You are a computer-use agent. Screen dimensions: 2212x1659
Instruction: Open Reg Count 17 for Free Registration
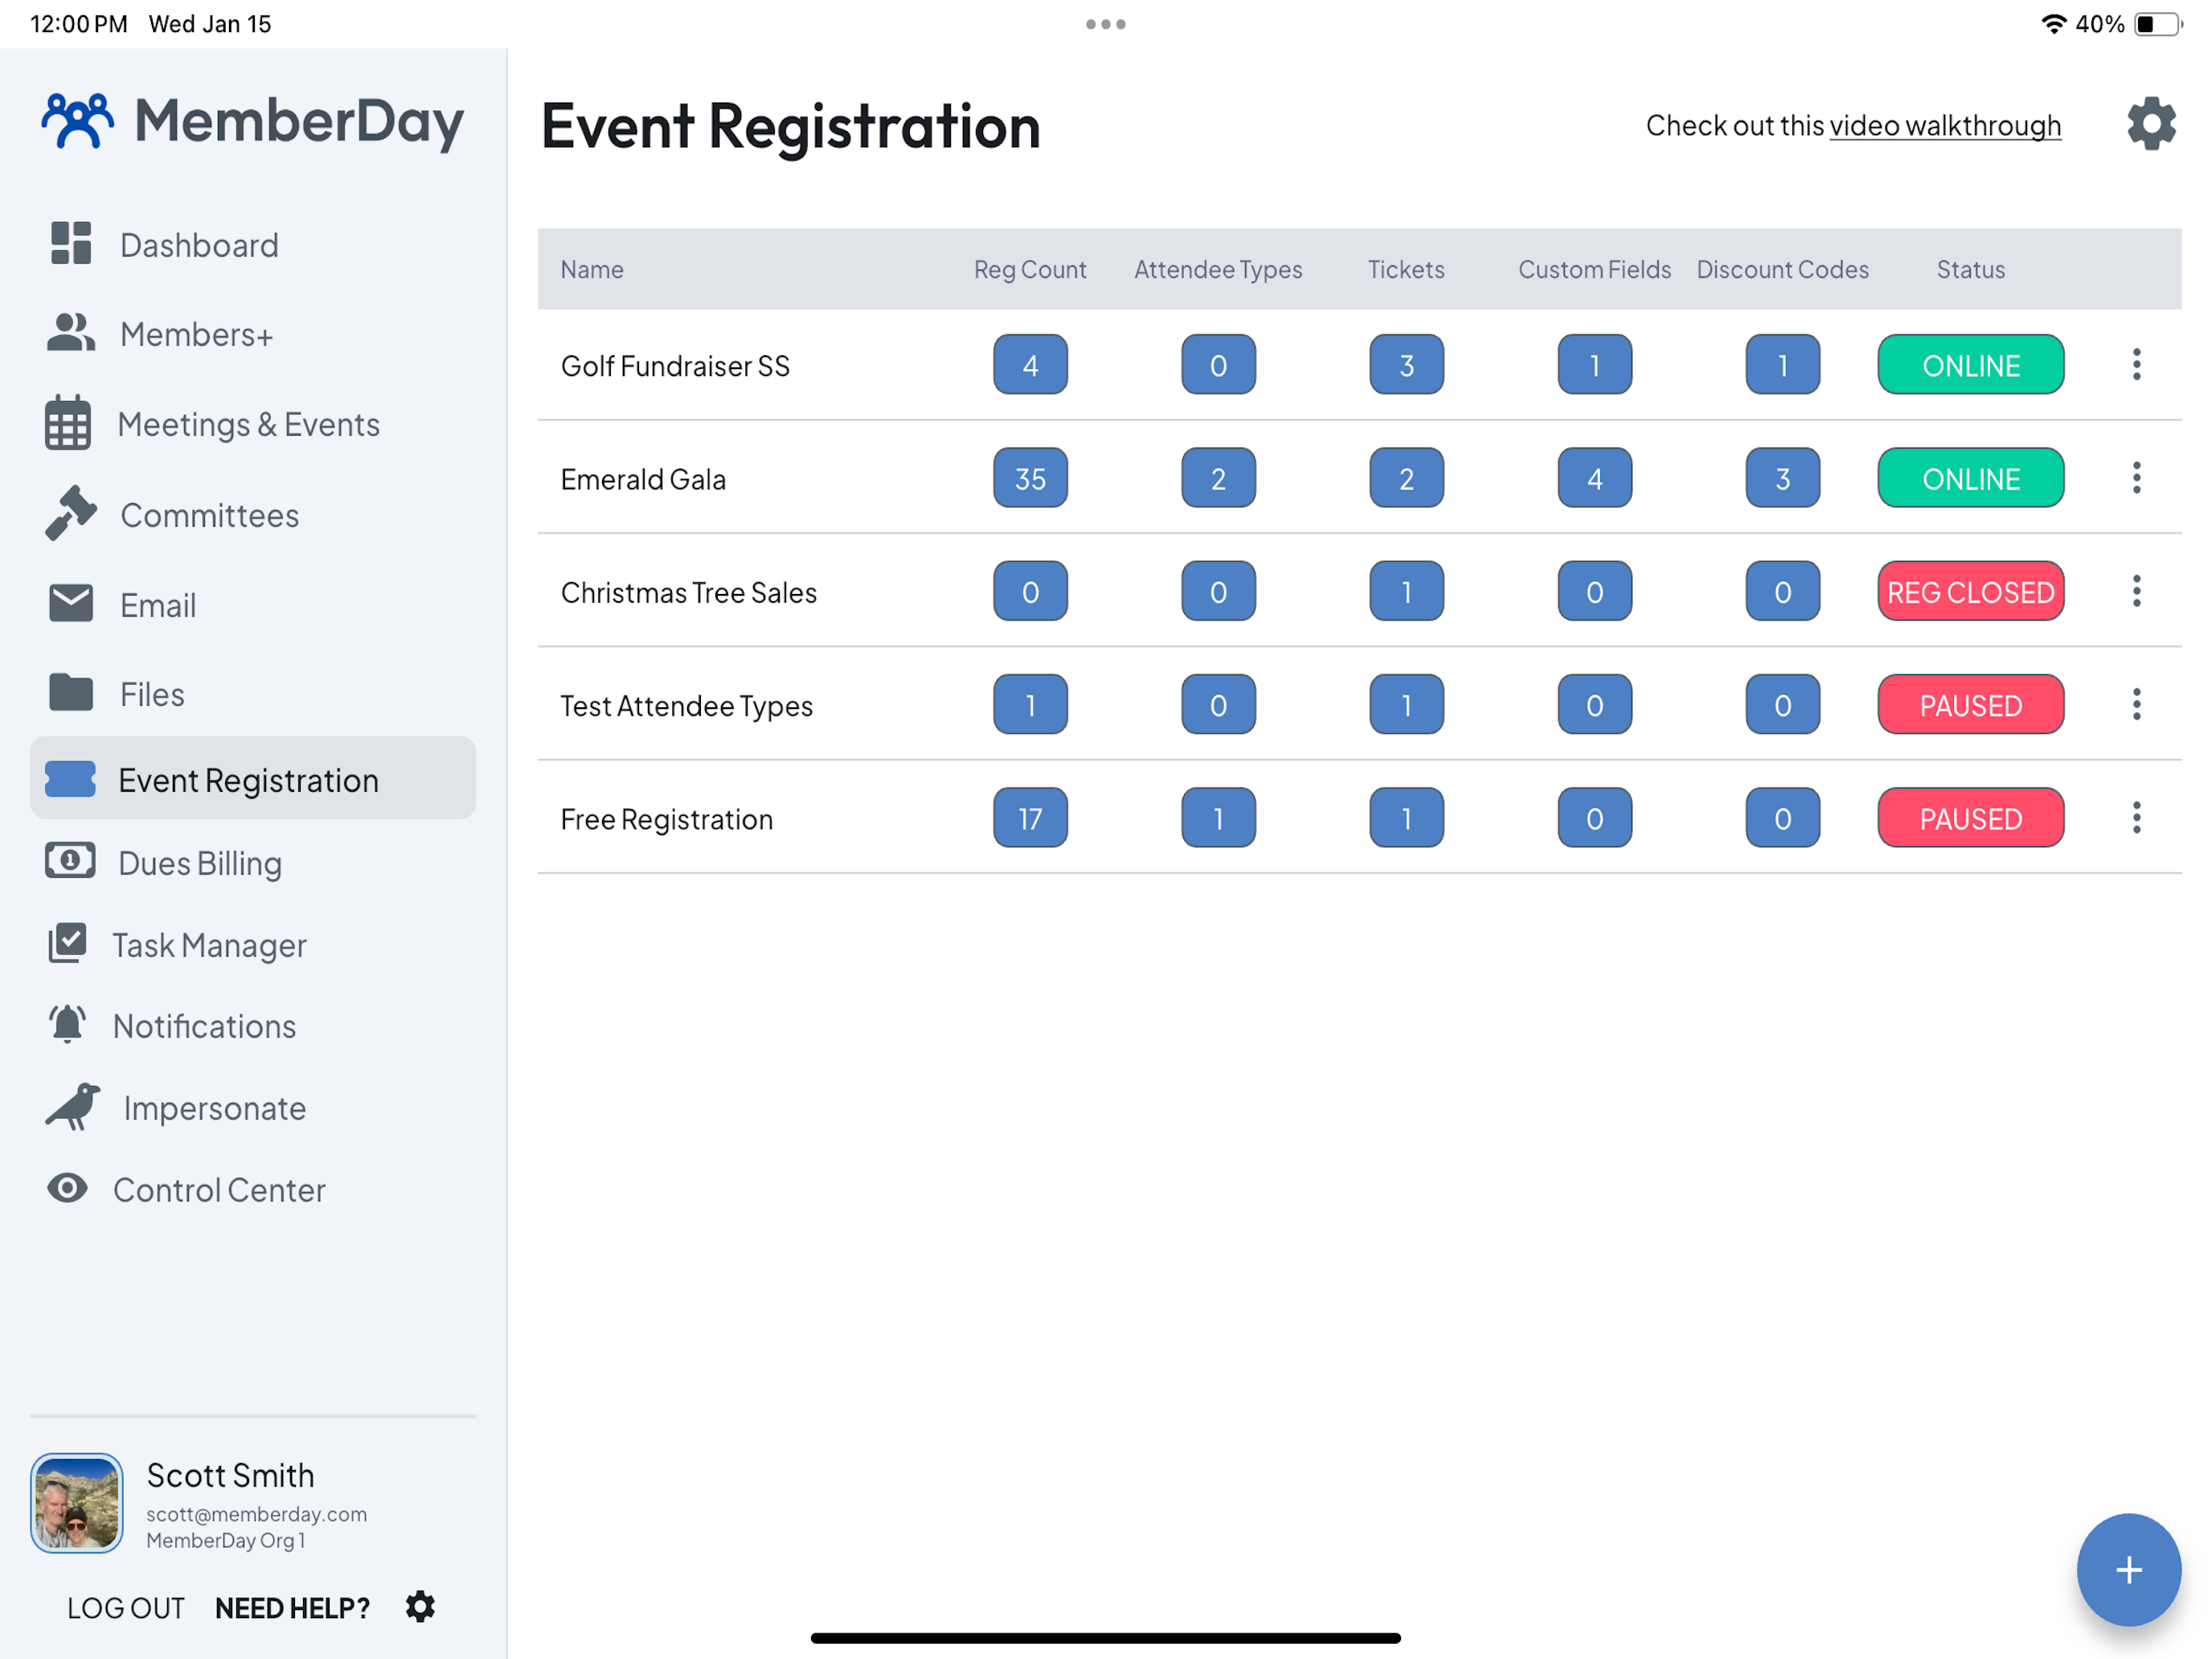click(1030, 817)
